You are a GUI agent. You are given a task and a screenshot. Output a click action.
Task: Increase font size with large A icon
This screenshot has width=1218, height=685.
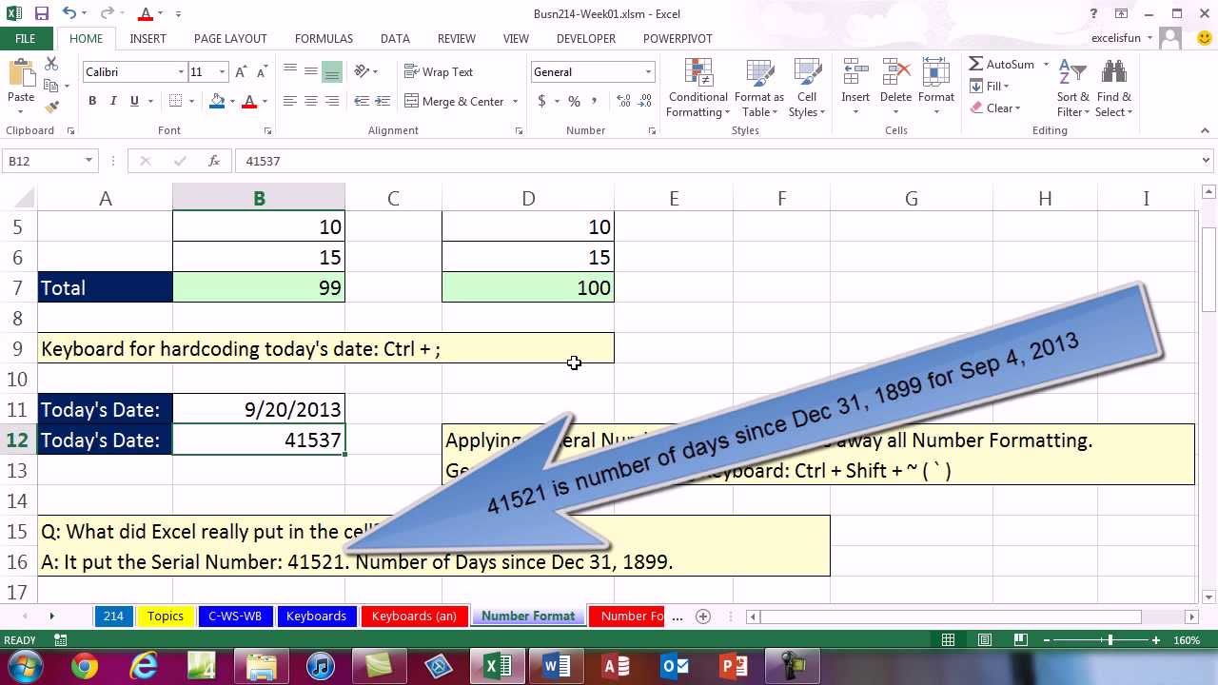click(241, 72)
